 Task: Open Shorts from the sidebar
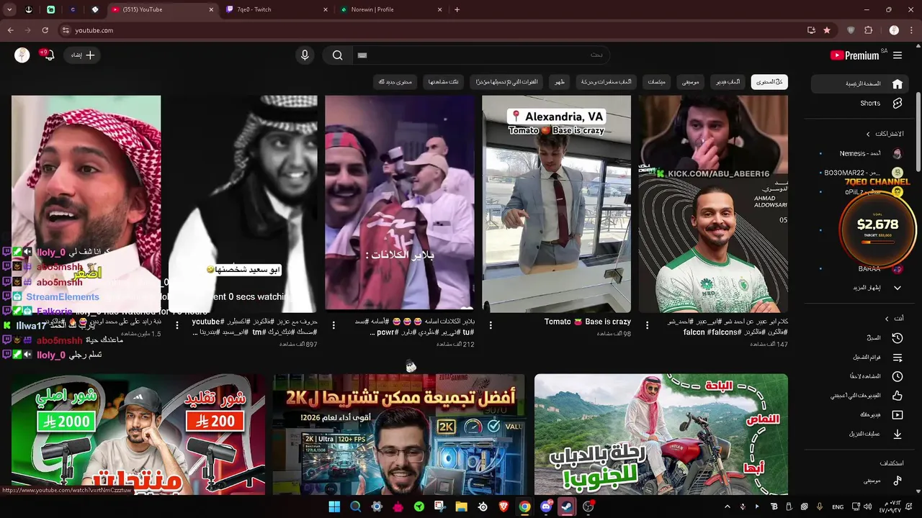(x=859, y=104)
